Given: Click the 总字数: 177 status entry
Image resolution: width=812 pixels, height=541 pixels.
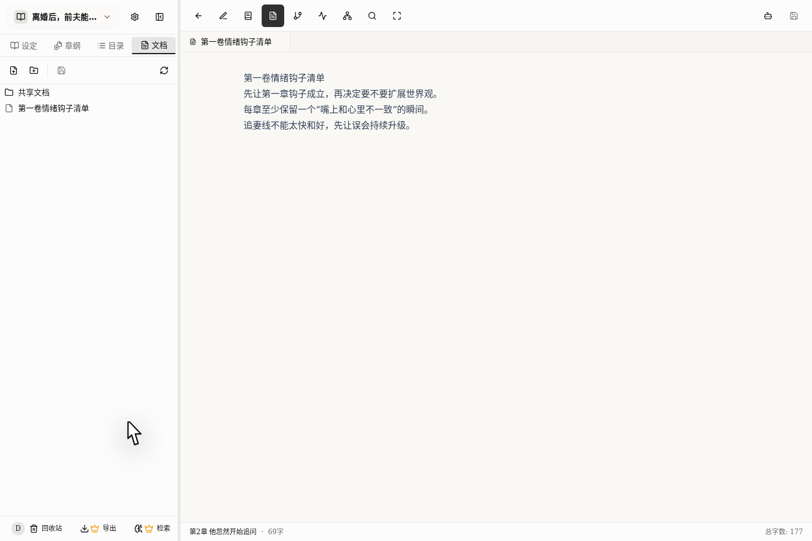Looking at the screenshot, I should coord(784,531).
